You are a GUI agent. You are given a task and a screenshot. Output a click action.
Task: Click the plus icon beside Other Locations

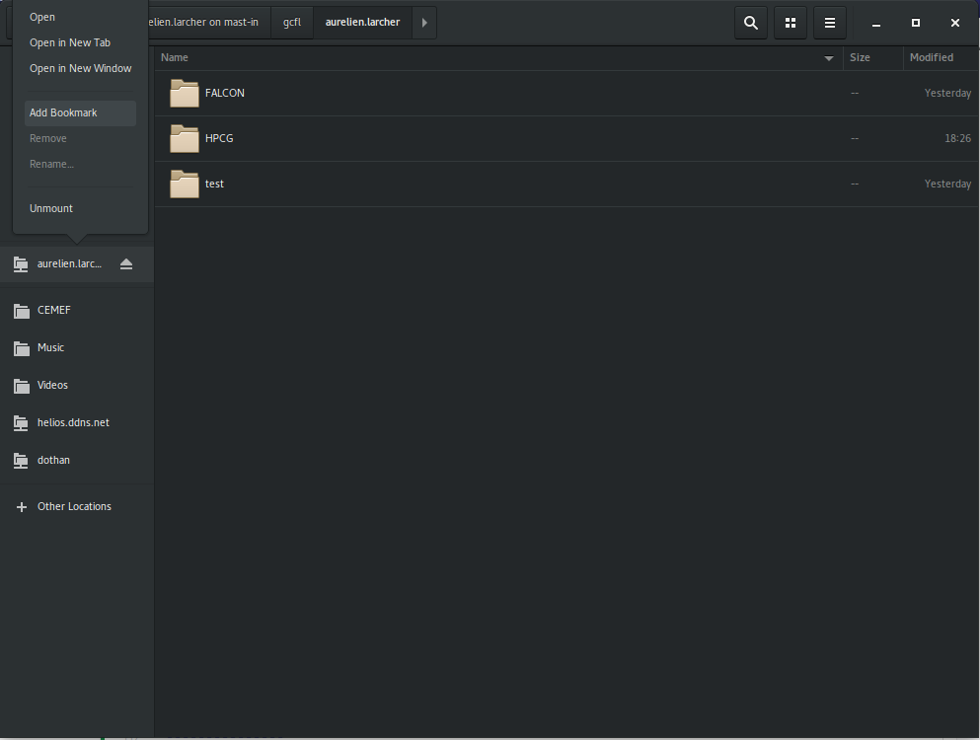(22, 507)
